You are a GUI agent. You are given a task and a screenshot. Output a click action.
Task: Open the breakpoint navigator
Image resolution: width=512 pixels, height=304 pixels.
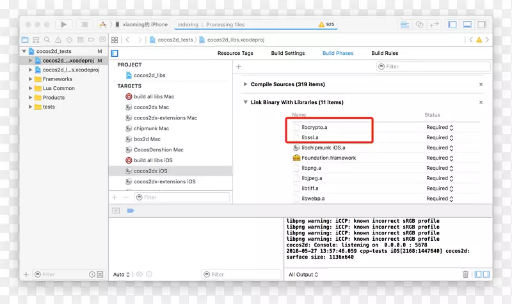(92, 40)
